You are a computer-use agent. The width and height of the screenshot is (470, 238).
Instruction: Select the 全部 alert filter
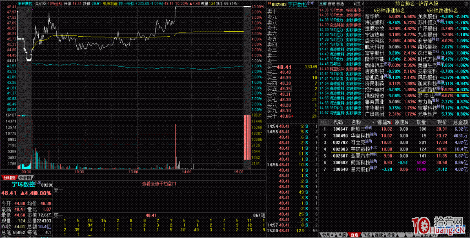click(x=323, y=4)
